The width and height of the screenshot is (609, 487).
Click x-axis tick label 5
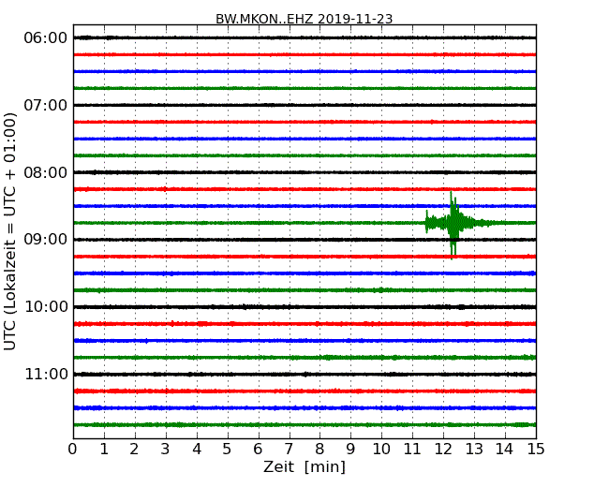click(x=228, y=450)
